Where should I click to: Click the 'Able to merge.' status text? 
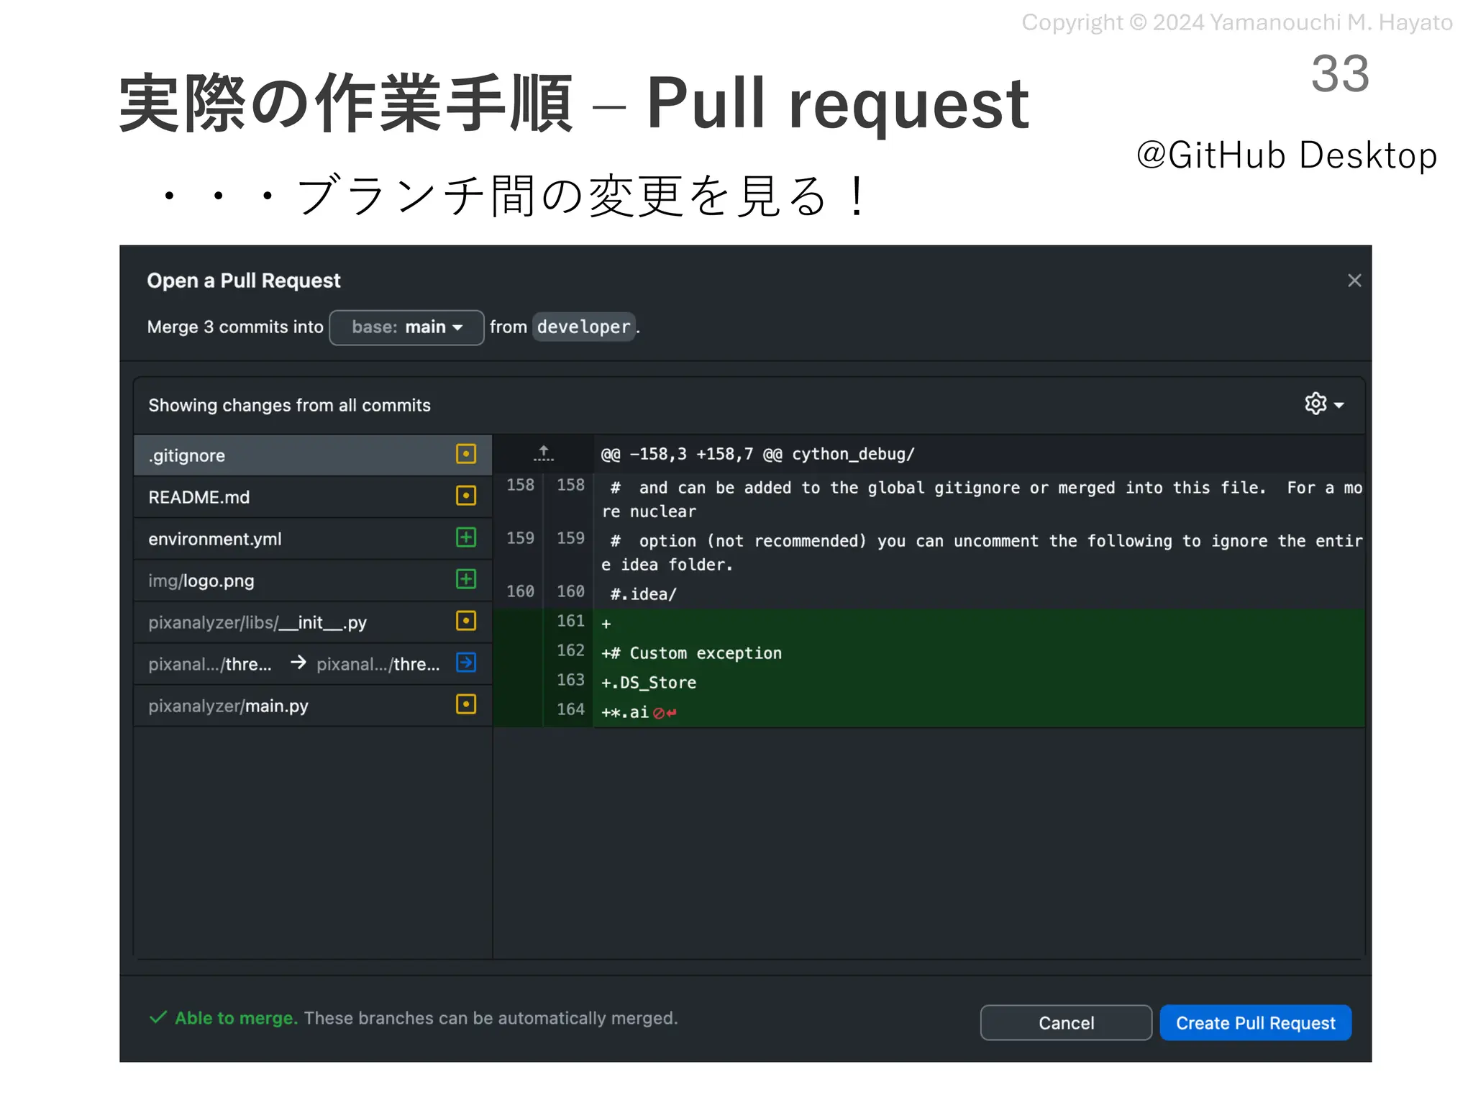236,1018
